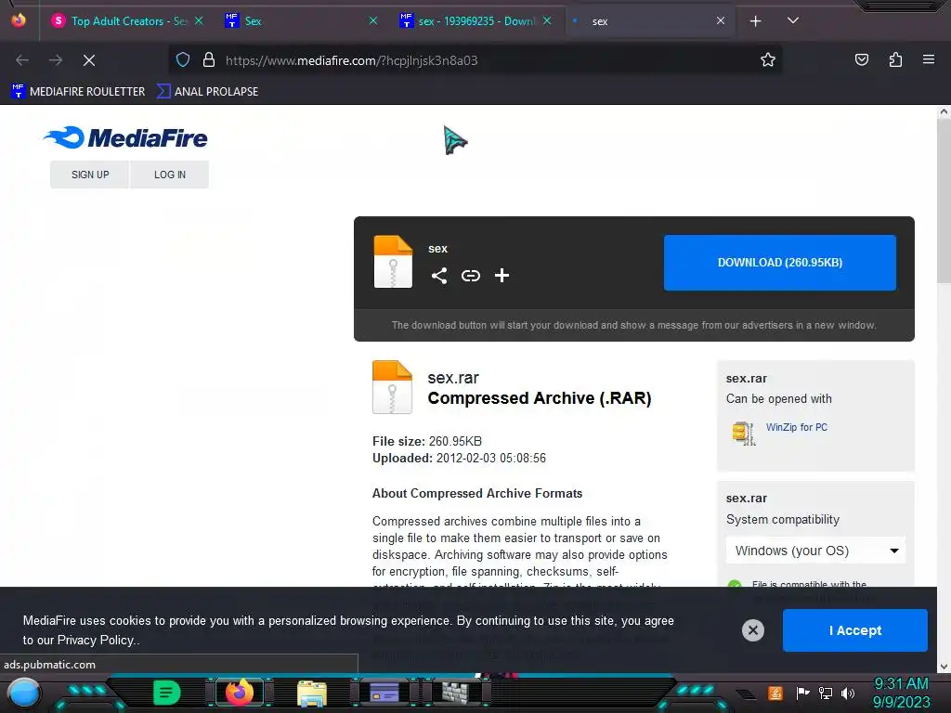The height and width of the screenshot is (713, 951).
Task: Click the orange Java tray icon
Action: [x=775, y=693]
